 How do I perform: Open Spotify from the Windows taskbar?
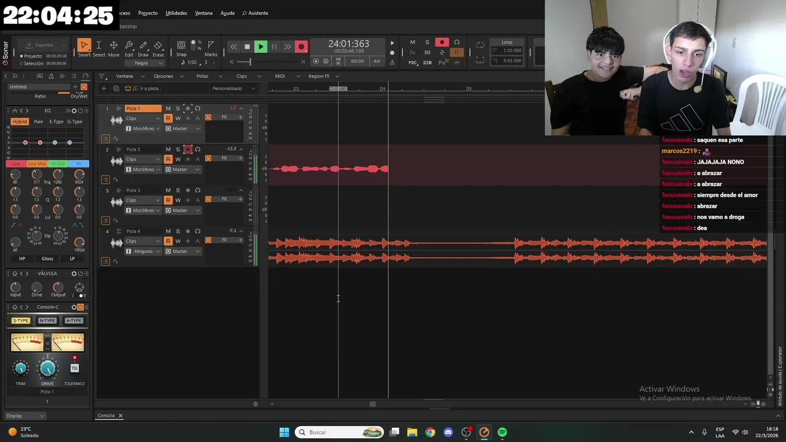pos(502,432)
